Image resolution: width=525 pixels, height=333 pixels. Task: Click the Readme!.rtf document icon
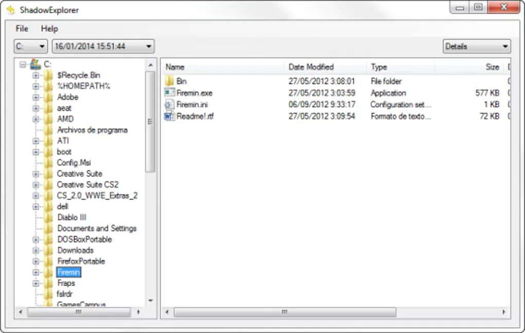[169, 116]
